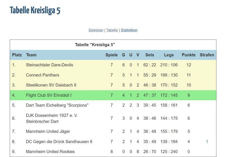This screenshot has height=157, width=226.
Task: Click Flight Club SV Ehrstädt I
Action: tap(49, 95)
